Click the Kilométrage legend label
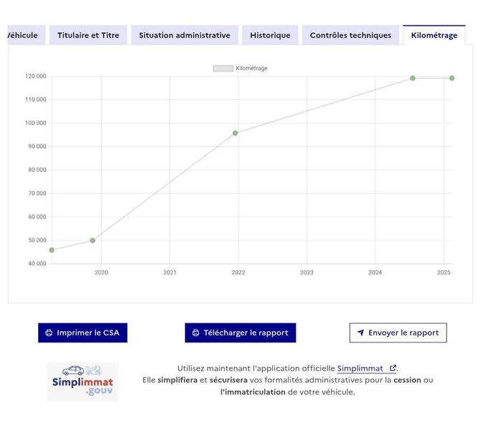 (x=251, y=68)
